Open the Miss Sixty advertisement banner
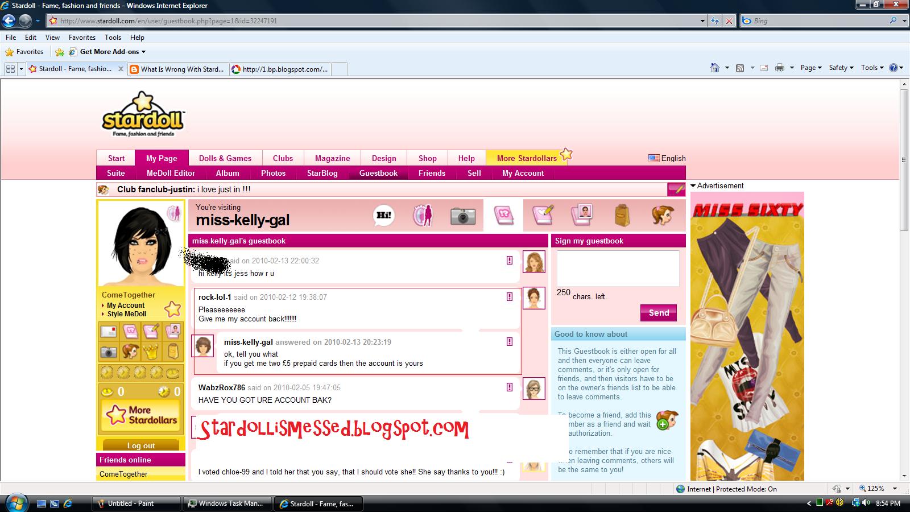The height and width of the screenshot is (512, 910). coord(747,336)
